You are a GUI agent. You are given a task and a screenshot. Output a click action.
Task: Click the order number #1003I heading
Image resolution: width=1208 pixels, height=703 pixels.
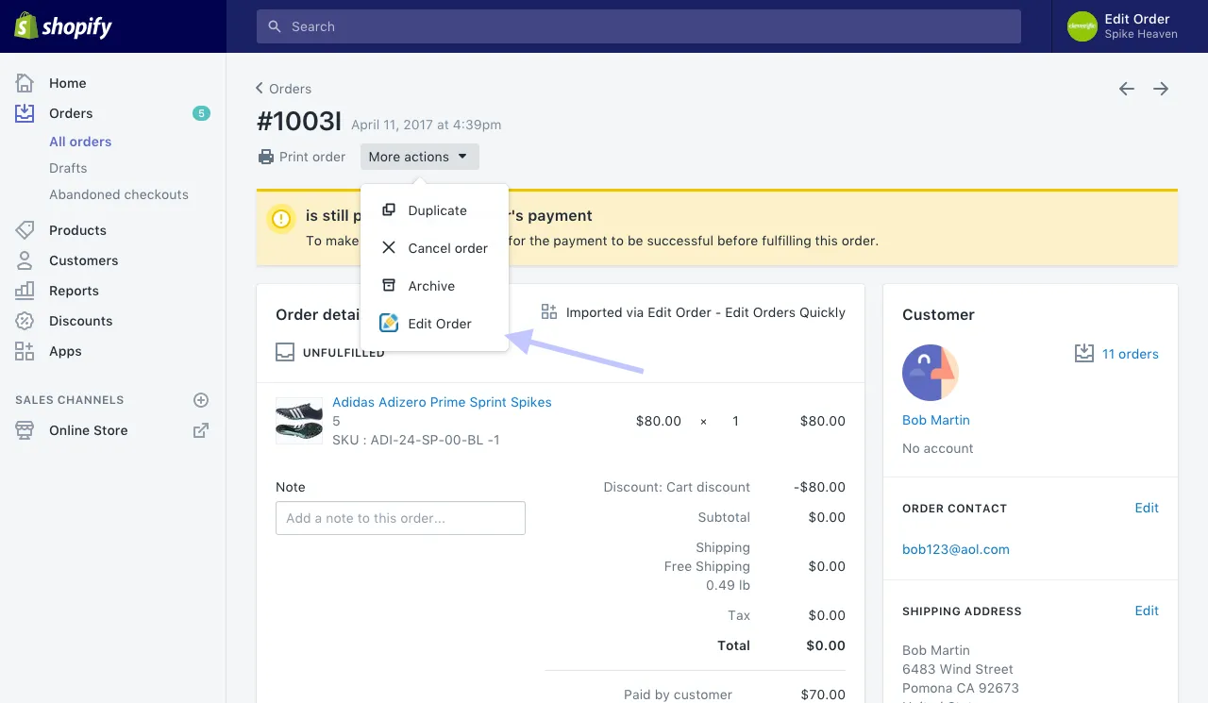tap(299, 122)
